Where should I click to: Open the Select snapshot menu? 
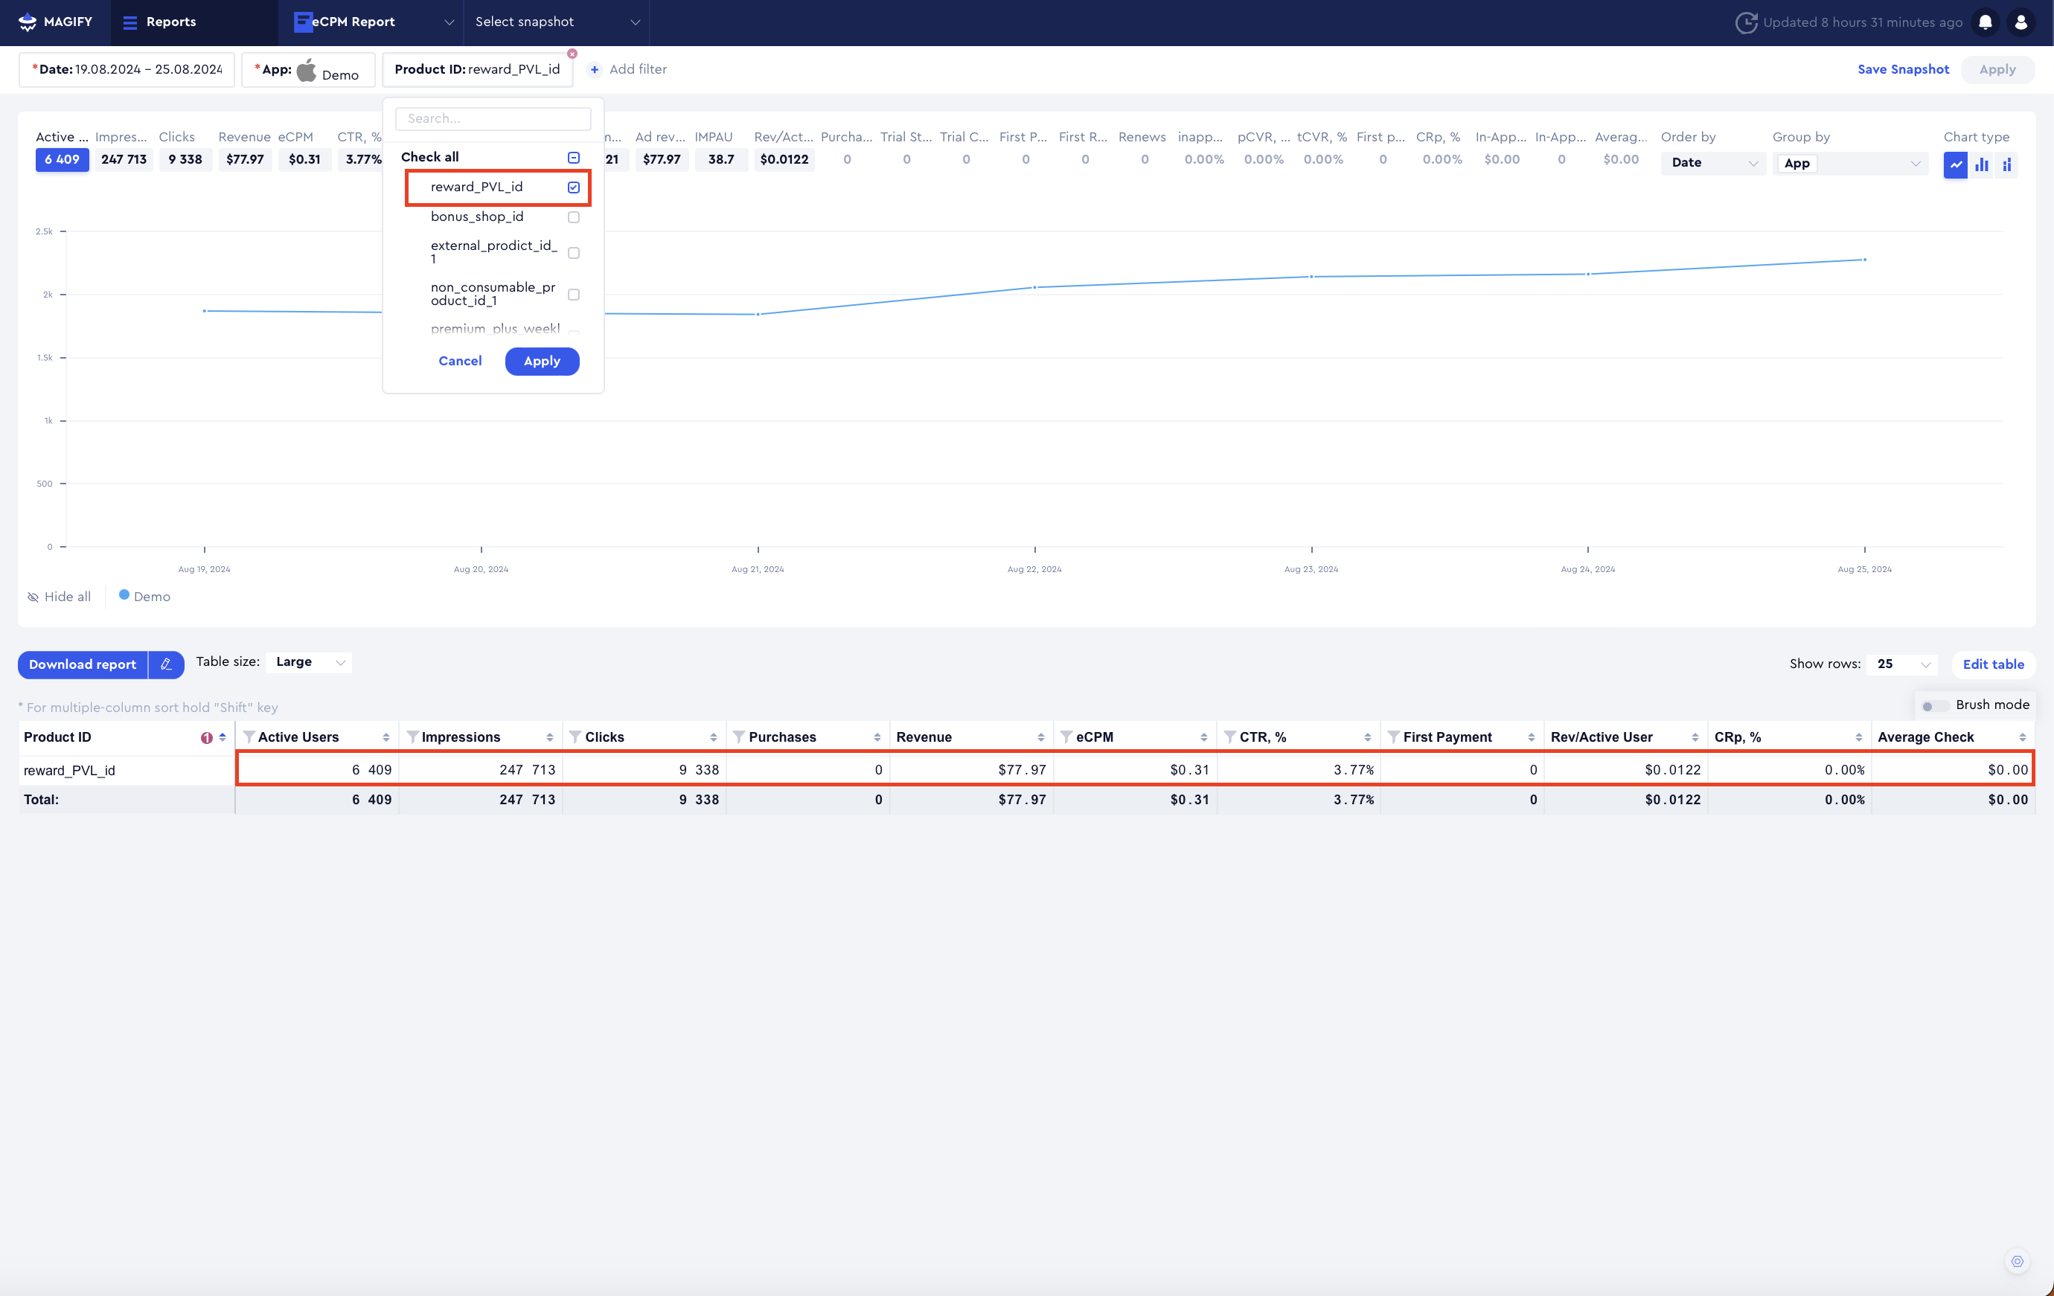click(556, 22)
